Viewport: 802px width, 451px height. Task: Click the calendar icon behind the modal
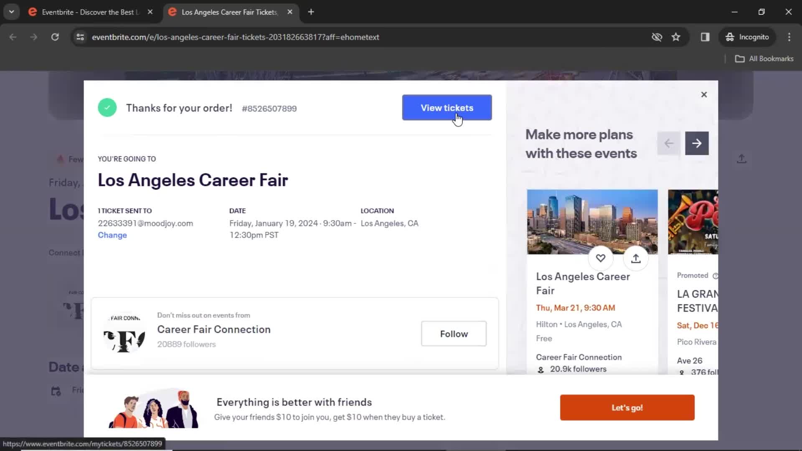tap(56, 391)
